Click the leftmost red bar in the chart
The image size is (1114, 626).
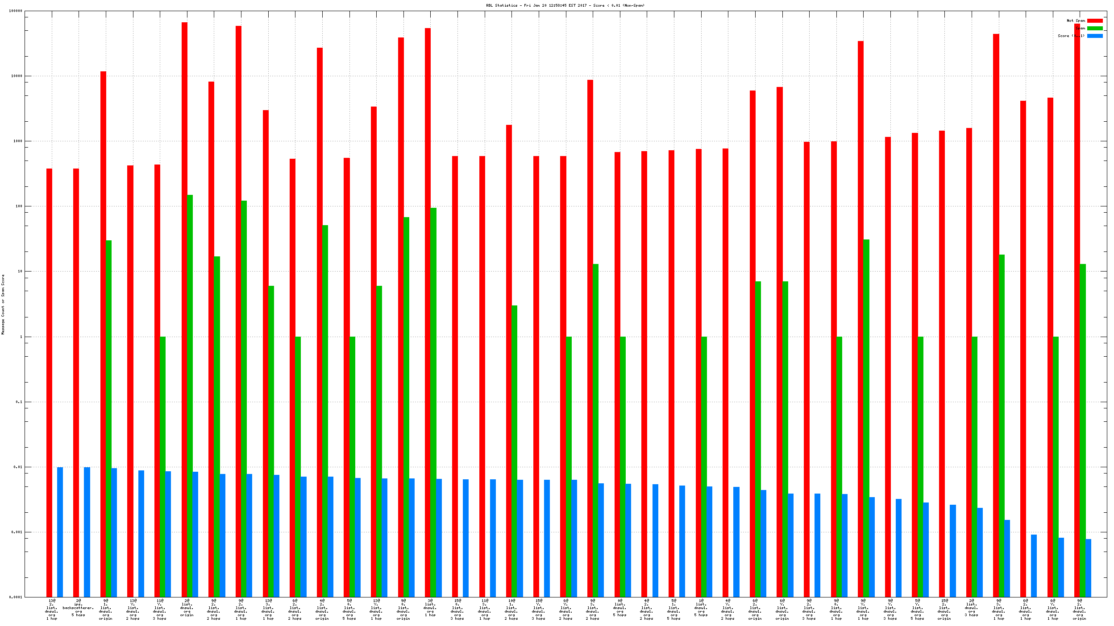tap(49, 383)
